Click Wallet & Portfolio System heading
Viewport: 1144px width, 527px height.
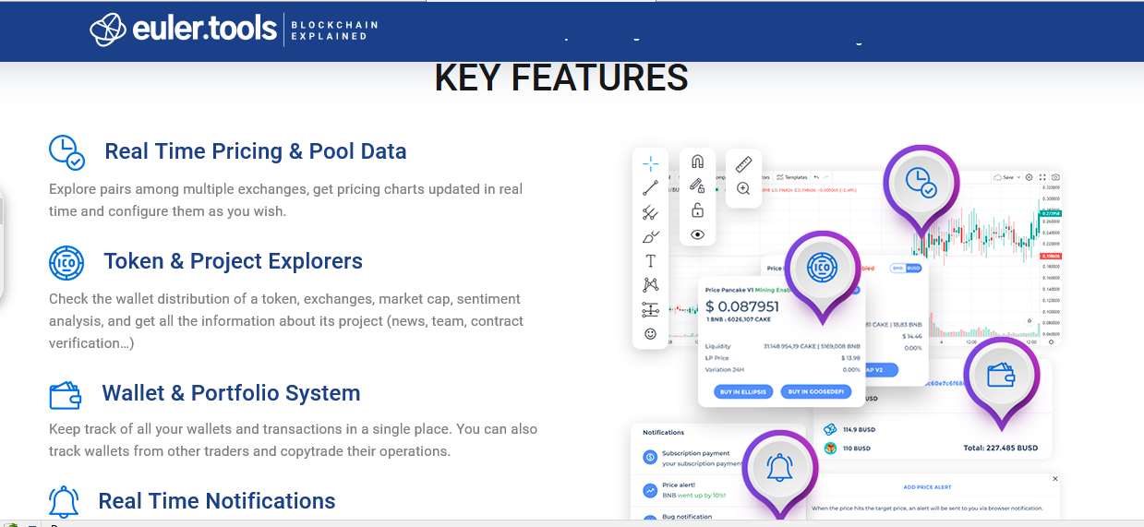pos(231,393)
